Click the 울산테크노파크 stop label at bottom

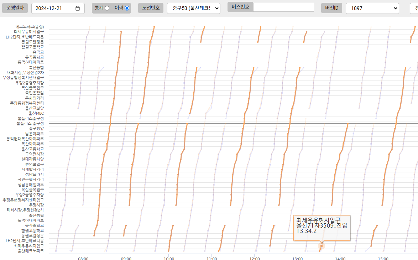click(31, 251)
